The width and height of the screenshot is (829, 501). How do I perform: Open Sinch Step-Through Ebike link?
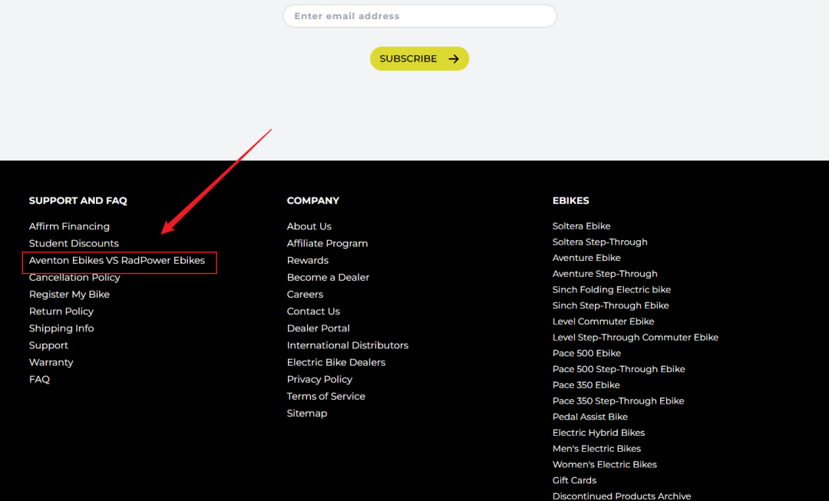click(x=611, y=305)
